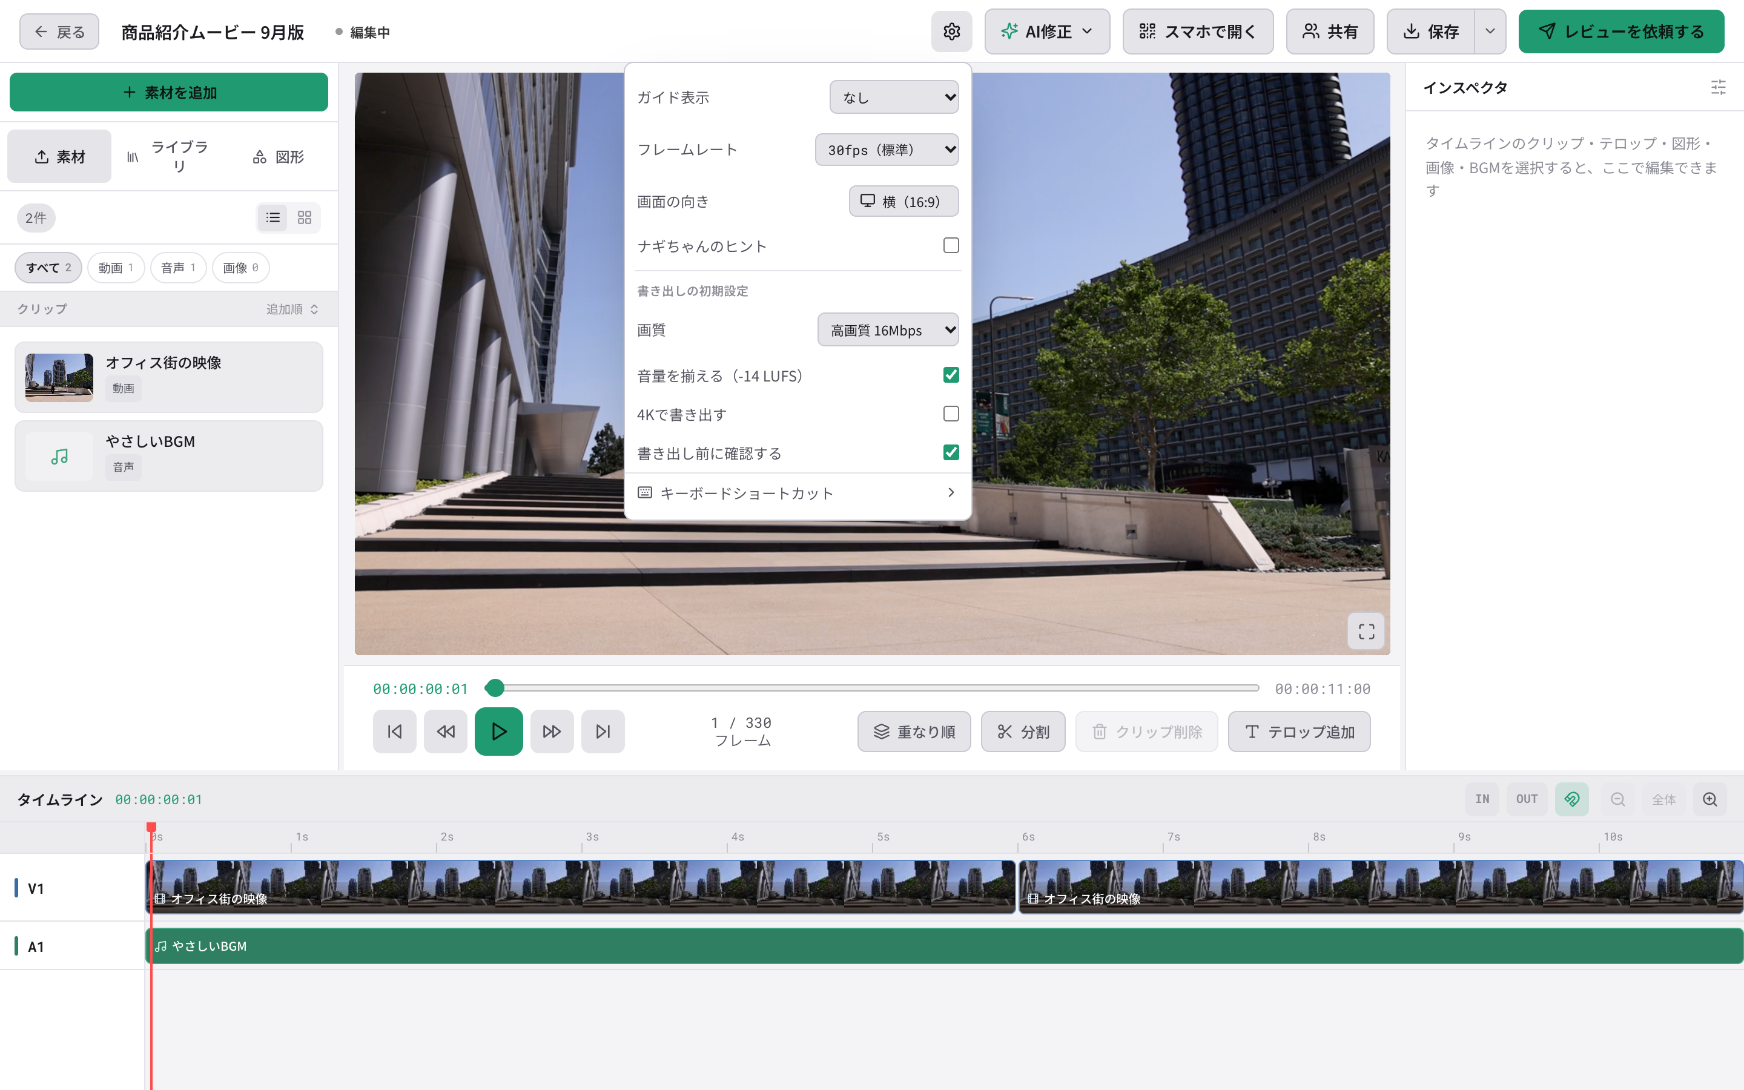The height and width of the screenshot is (1090, 1744).
Task: Set the OUT point marker
Action: 1527,799
